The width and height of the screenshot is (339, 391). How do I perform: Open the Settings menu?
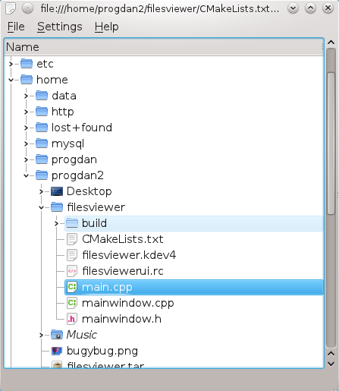point(60,27)
